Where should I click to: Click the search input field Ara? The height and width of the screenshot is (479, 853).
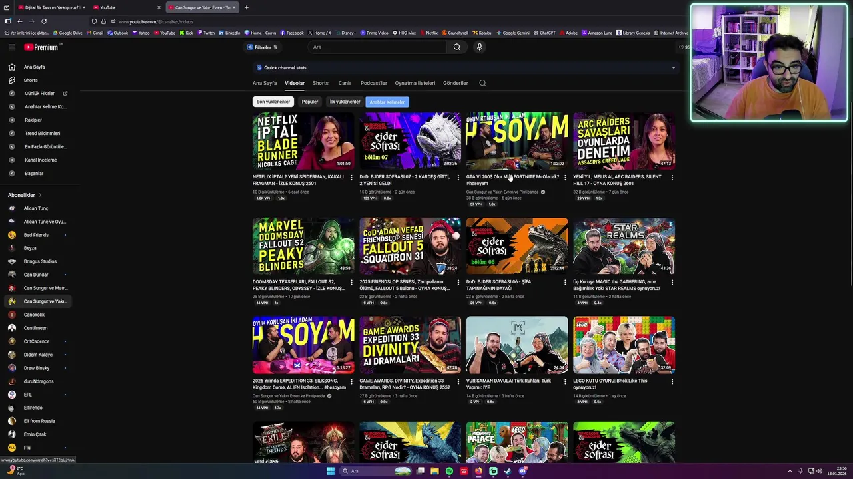pyautogui.click(x=377, y=47)
